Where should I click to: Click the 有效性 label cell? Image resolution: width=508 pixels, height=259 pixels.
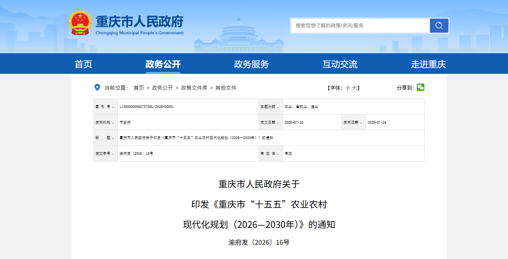coord(271,154)
